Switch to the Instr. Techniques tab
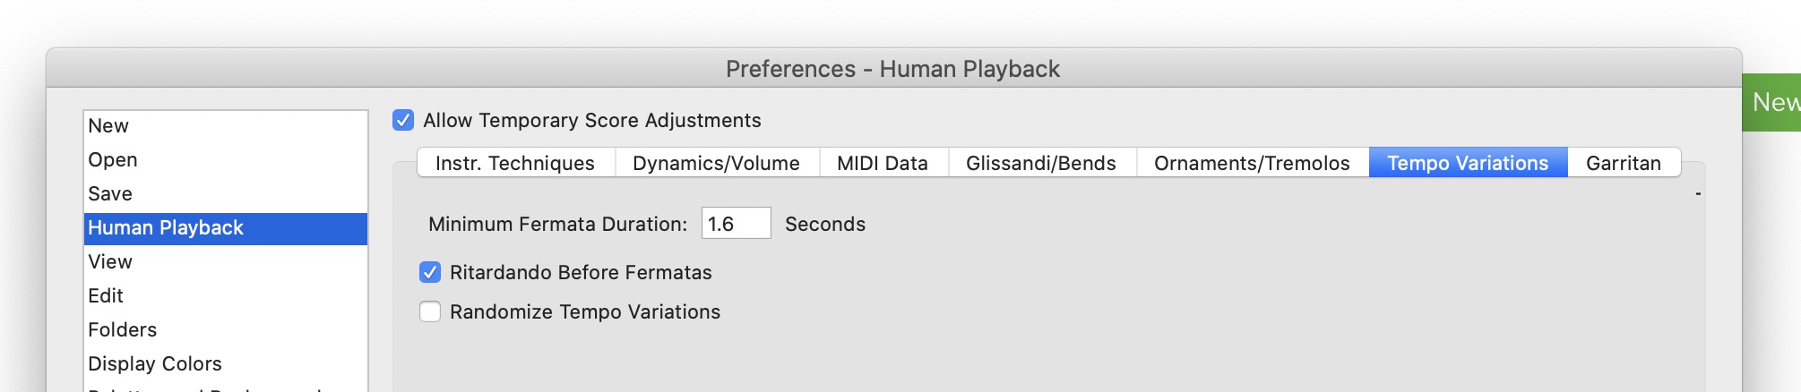Screen dimensions: 1801x392 tap(515, 163)
